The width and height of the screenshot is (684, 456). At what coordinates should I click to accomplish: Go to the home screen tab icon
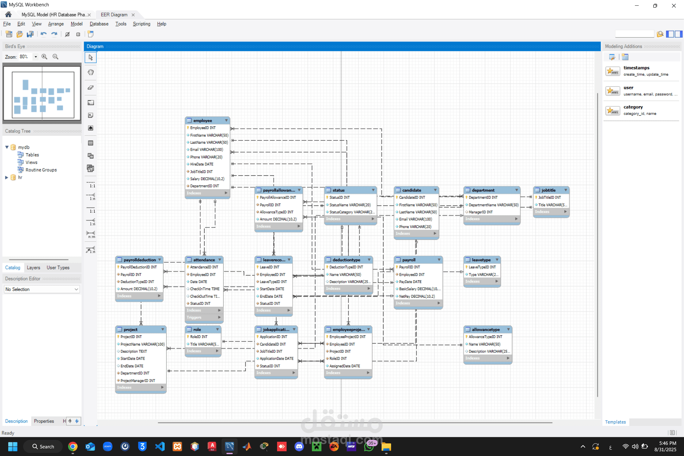[9, 15]
